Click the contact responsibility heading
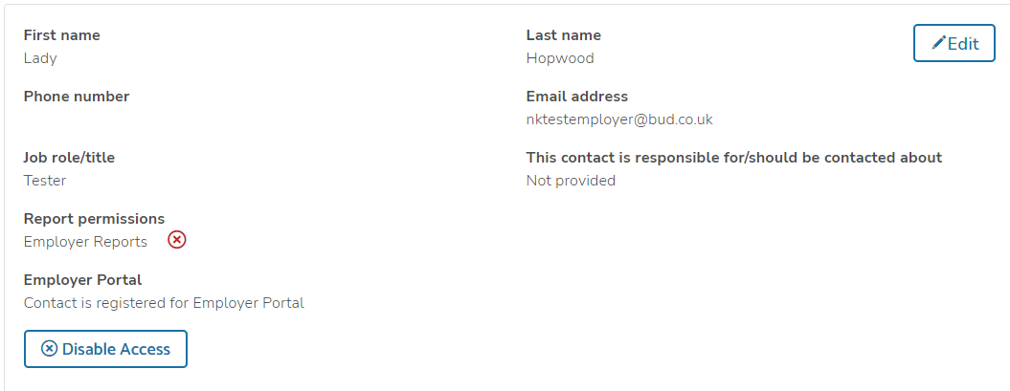The width and height of the screenshot is (1010, 391). point(734,158)
